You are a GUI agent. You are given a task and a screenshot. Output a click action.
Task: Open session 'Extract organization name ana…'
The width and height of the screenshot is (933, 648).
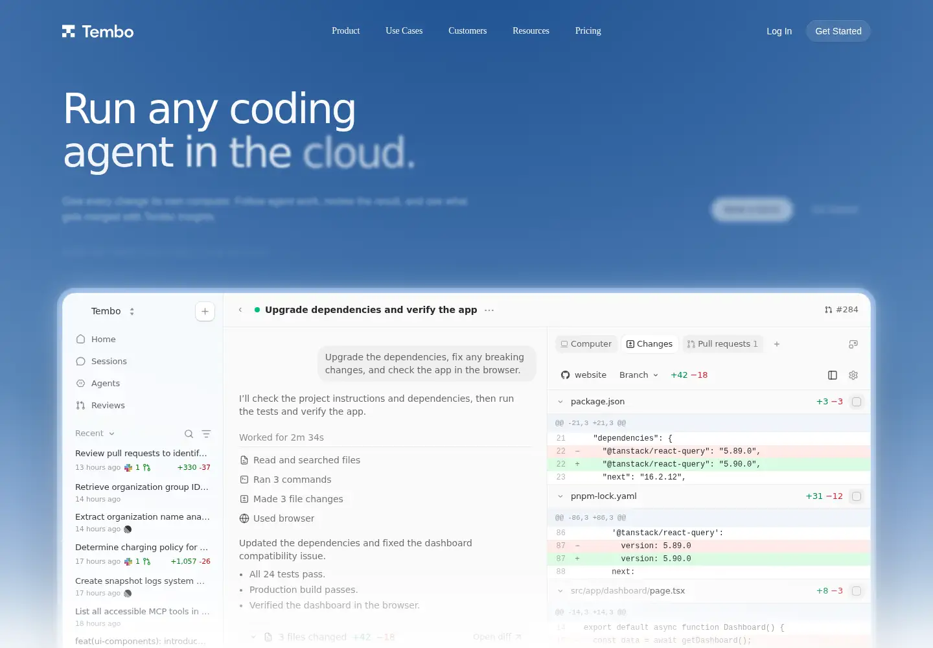(143, 522)
